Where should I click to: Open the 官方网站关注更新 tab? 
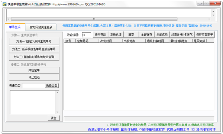point(41,27)
